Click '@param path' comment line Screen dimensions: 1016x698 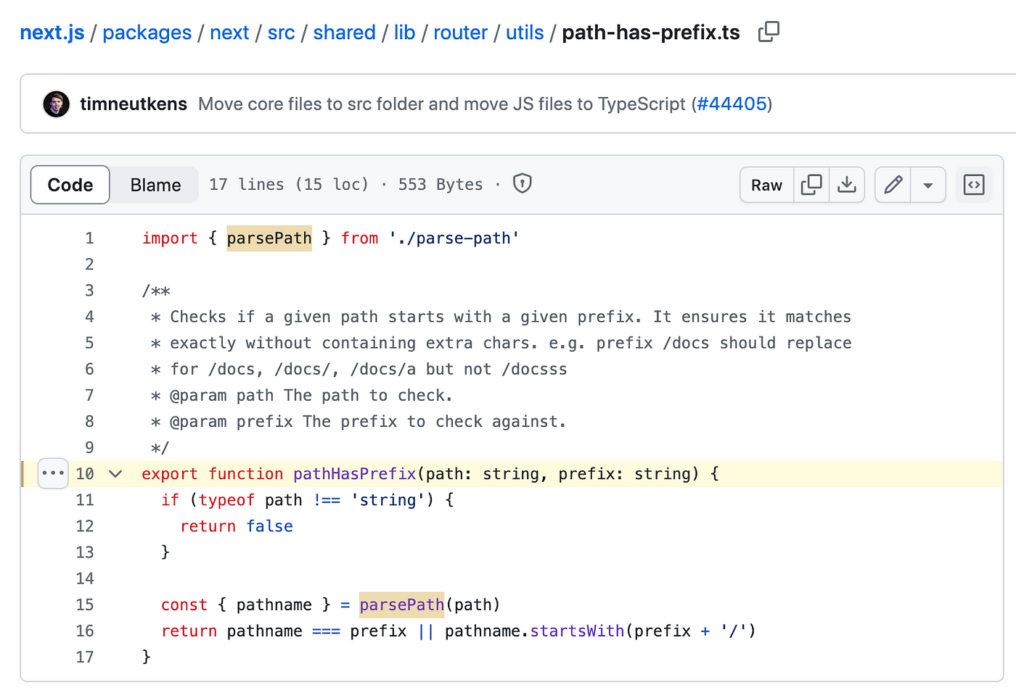(x=302, y=396)
